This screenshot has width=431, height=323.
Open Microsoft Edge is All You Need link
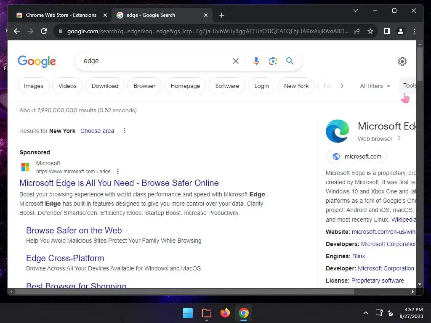[119, 183]
